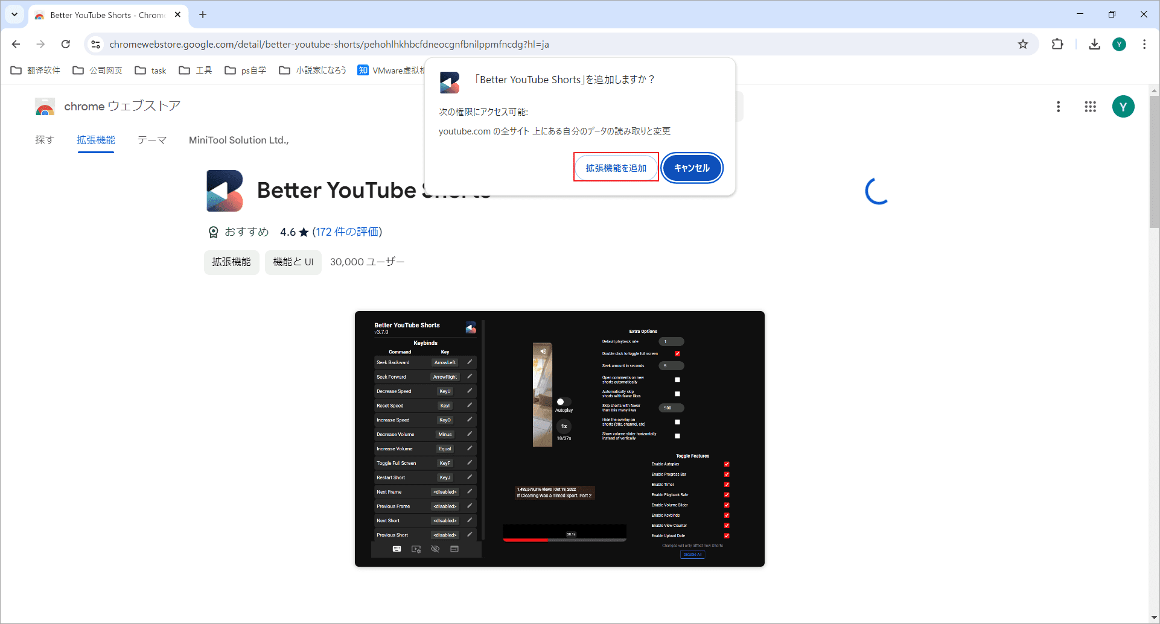Open the Extensions puzzle icon
Viewport: 1160px width, 624px height.
[x=1057, y=44]
